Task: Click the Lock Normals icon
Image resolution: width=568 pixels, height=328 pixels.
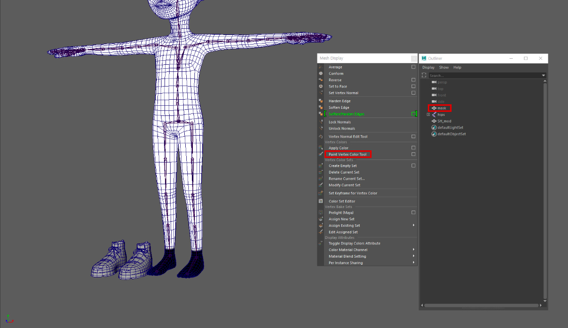Action: coord(320,122)
